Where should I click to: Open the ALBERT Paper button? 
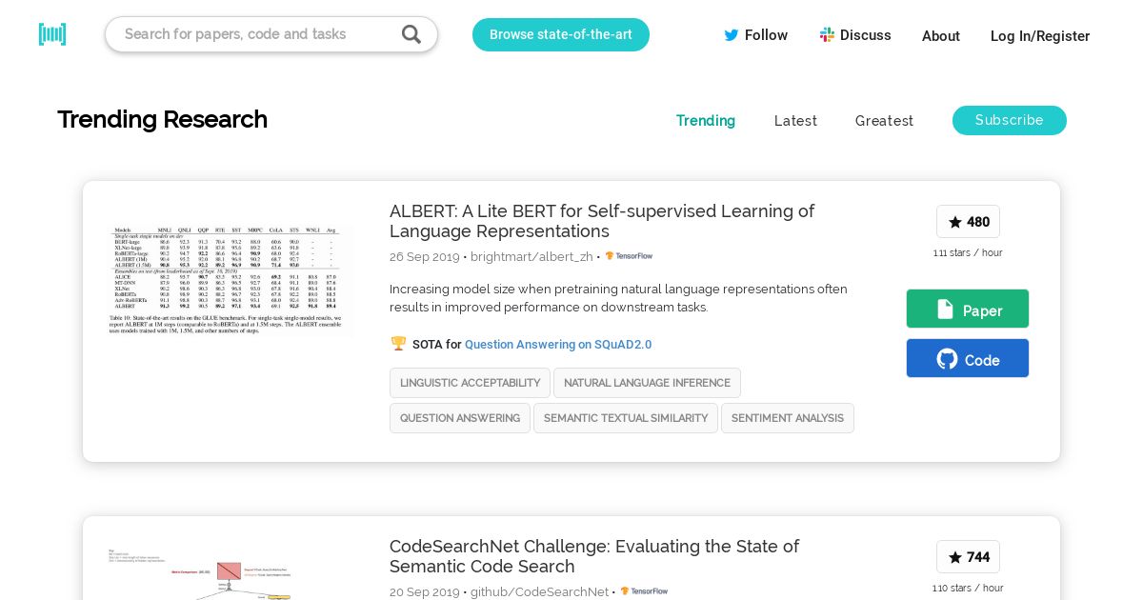(x=968, y=309)
